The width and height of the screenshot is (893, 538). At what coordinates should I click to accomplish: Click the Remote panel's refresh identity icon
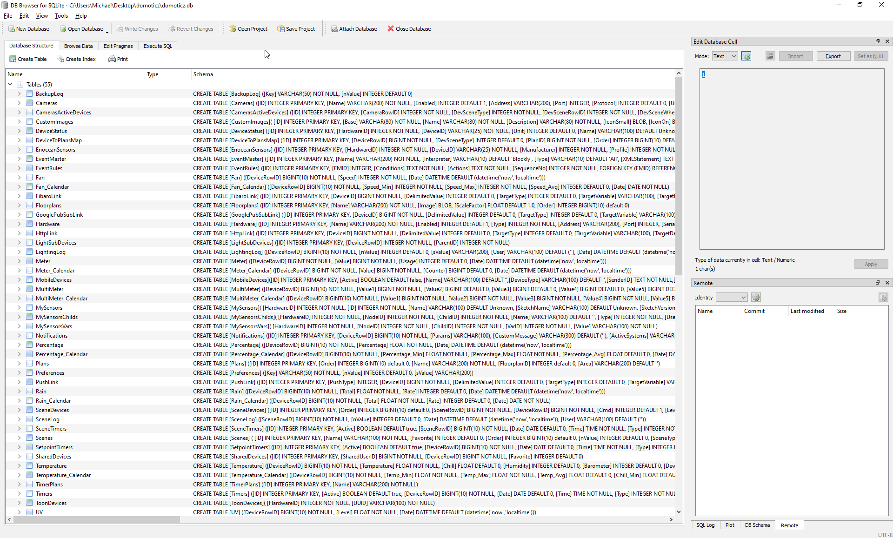(756, 298)
